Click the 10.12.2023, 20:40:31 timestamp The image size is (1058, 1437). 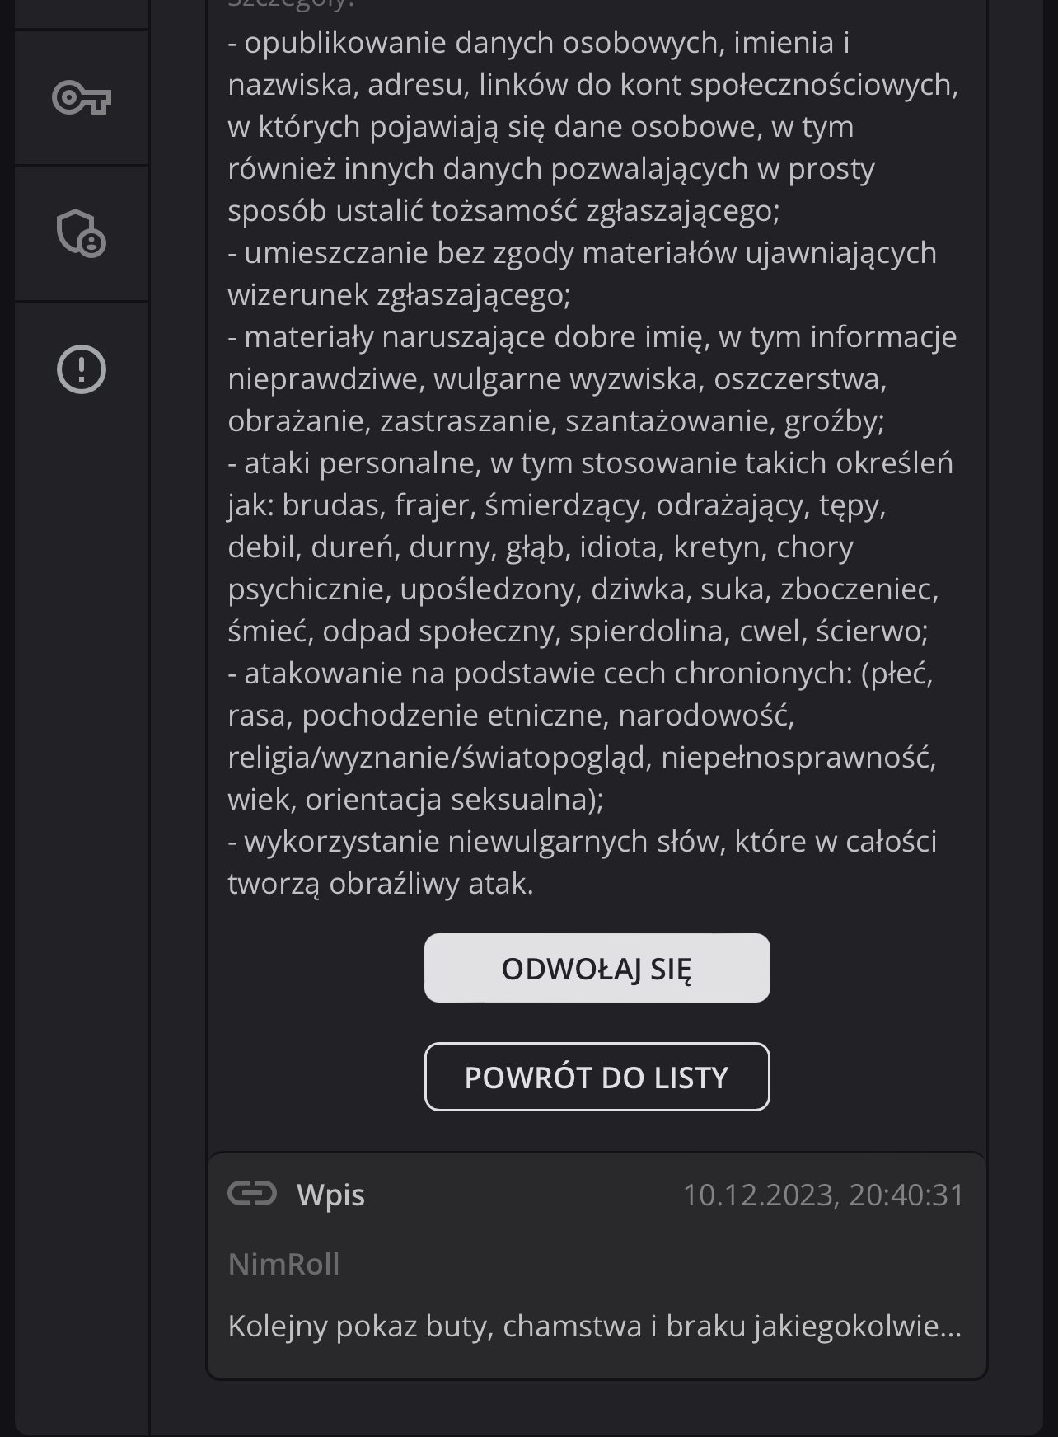click(823, 1195)
